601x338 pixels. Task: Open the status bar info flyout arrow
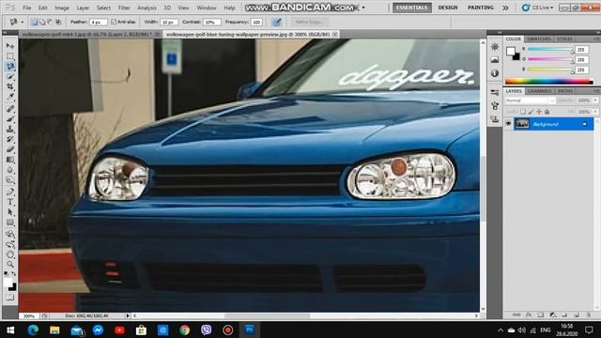pyautogui.click(x=128, y=315)
